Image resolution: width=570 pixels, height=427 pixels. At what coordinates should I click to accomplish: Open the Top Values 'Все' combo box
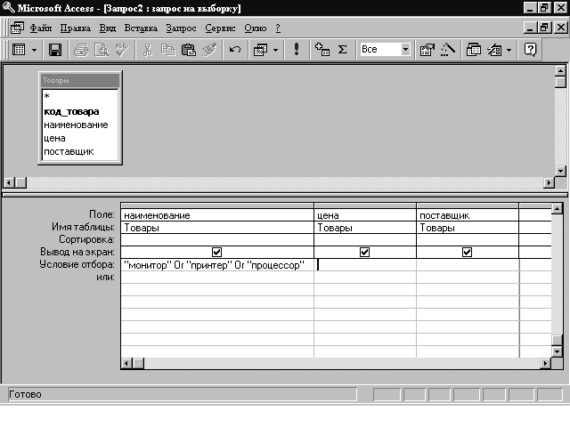click(405, 50)
